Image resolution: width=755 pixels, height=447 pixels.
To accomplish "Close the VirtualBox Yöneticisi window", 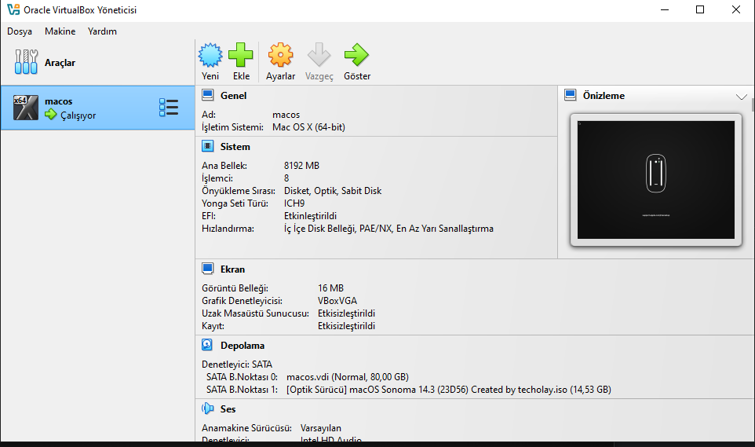I will [735, 9].
